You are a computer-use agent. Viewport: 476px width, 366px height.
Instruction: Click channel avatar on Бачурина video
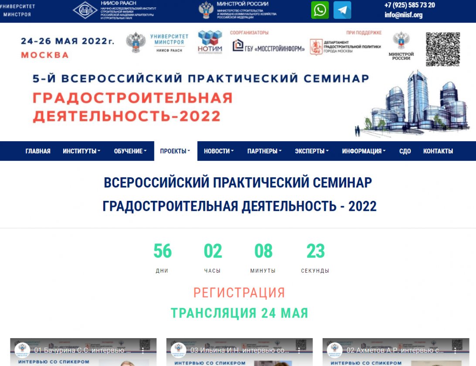[x=23, y=350]
